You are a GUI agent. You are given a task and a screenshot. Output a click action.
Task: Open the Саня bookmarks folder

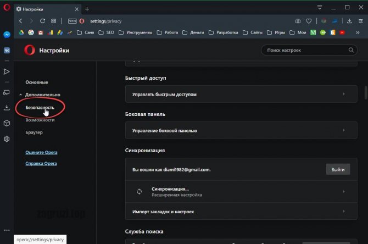click(86, 32)
